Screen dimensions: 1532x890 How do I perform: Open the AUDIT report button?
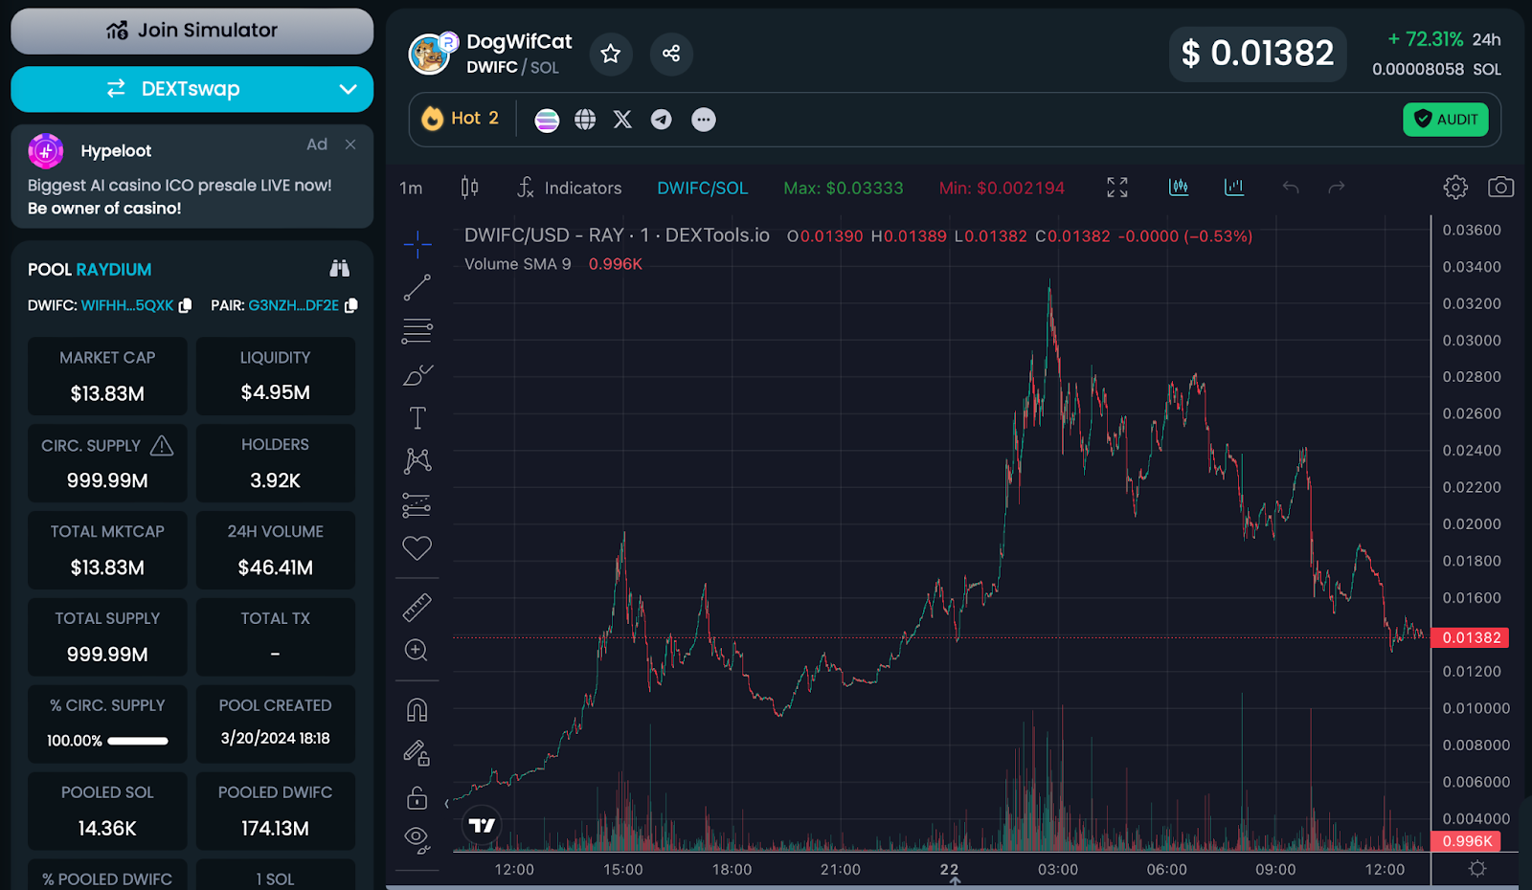click(x=1446, y=120)
